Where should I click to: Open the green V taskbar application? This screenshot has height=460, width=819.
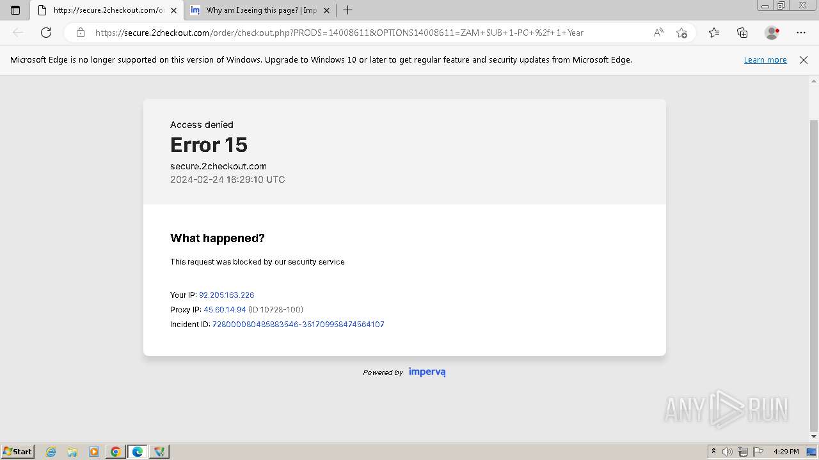(x=159, y=452)
